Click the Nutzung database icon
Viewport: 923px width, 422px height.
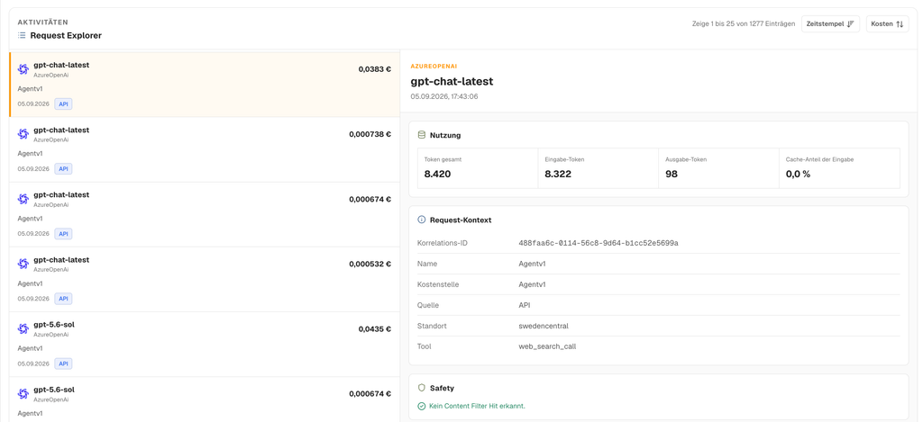pos(421,135)
